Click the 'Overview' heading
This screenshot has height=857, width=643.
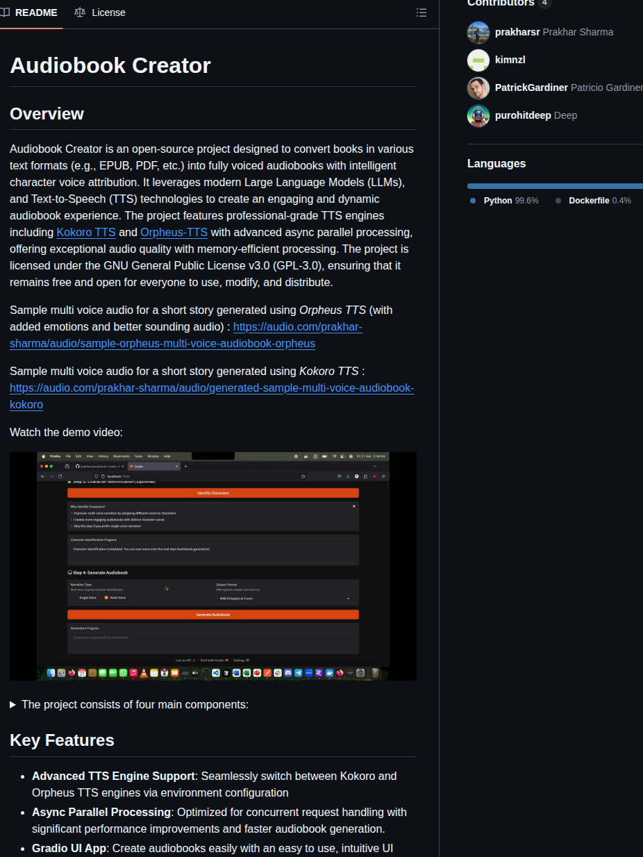tap(47, 114)
